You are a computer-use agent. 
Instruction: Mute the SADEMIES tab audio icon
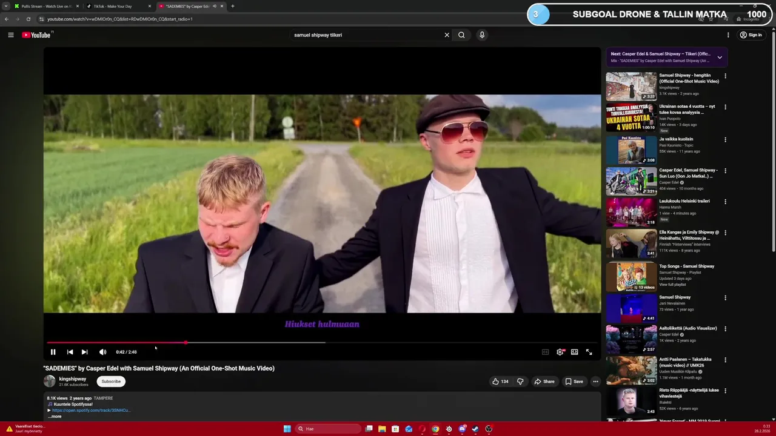click(x=214, y=6)
